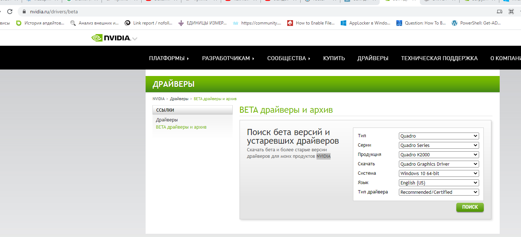The image size is (521, 237).
Task: Open the СООБЩЕСТВА menu in the navigation bar
Action: pos(289,58)
